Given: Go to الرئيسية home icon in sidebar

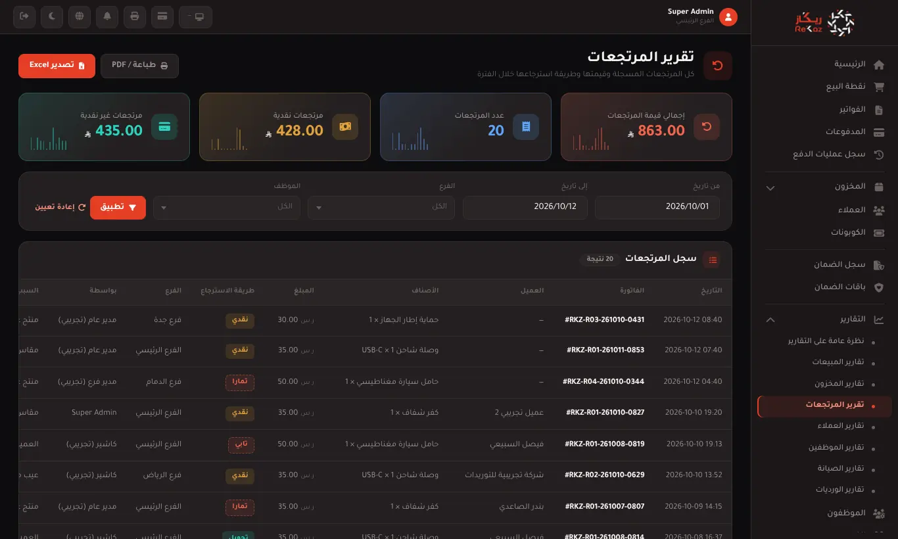Looking at the screenshot, I should (878, 64).
